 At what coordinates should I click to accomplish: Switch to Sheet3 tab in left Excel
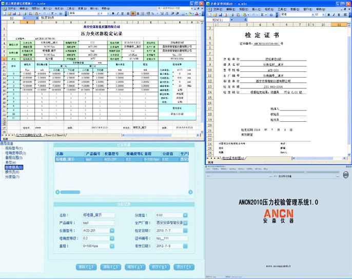click(61, 135)
